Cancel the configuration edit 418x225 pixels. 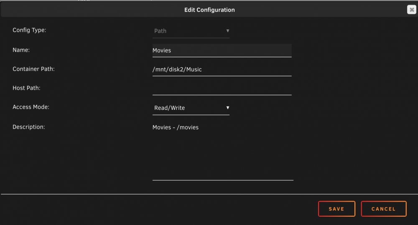click(x=384, y=209)
